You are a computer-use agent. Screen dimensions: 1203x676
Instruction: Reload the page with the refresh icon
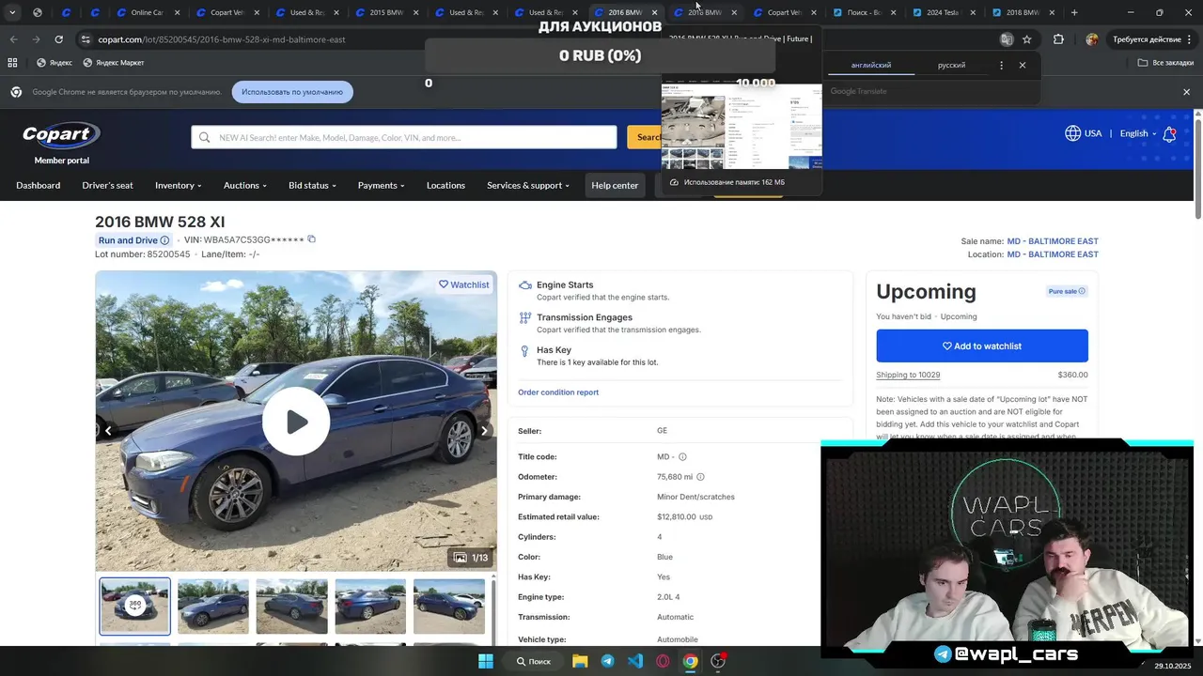click(58, 39)
